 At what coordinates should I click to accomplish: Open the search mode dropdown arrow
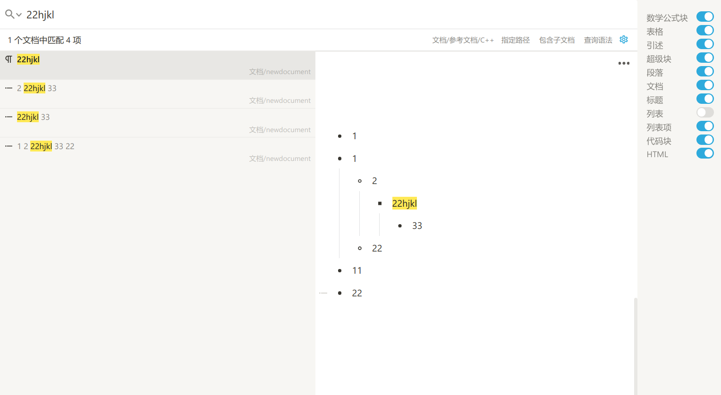tap(19, 15)
